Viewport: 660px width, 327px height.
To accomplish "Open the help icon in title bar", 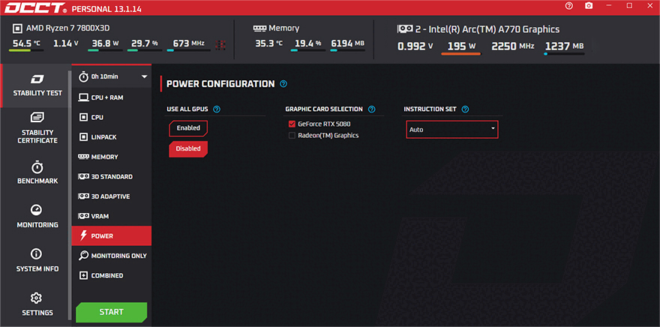I will [569, 6].
